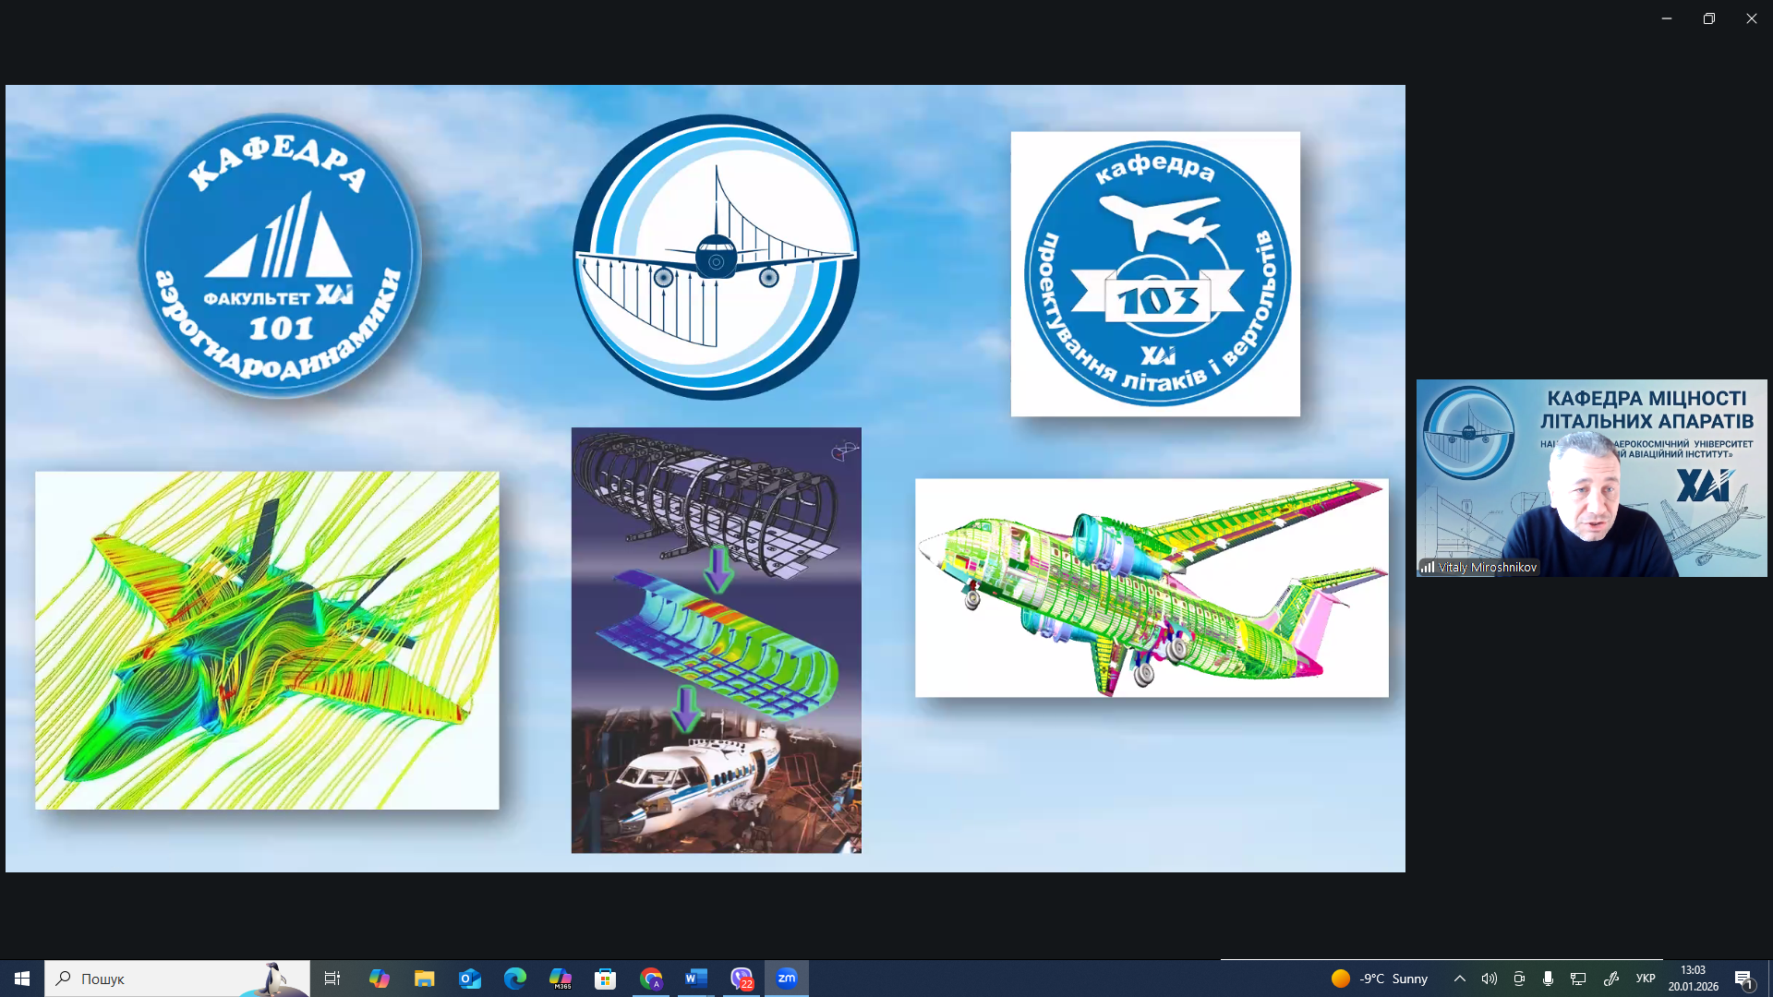Viewport: 1773px width, 997px height.
Task: Click the system tray microphone icon
Action: (1549, 979)
